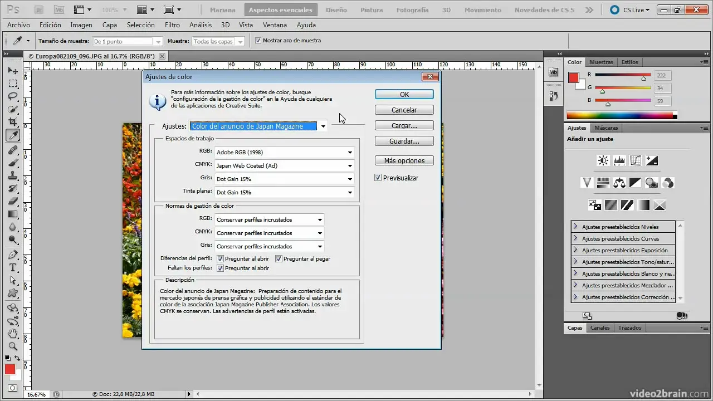Open the Gris color management policy dropdown
This screenshot has width=713, height=401.
click(x=269, y=246)
